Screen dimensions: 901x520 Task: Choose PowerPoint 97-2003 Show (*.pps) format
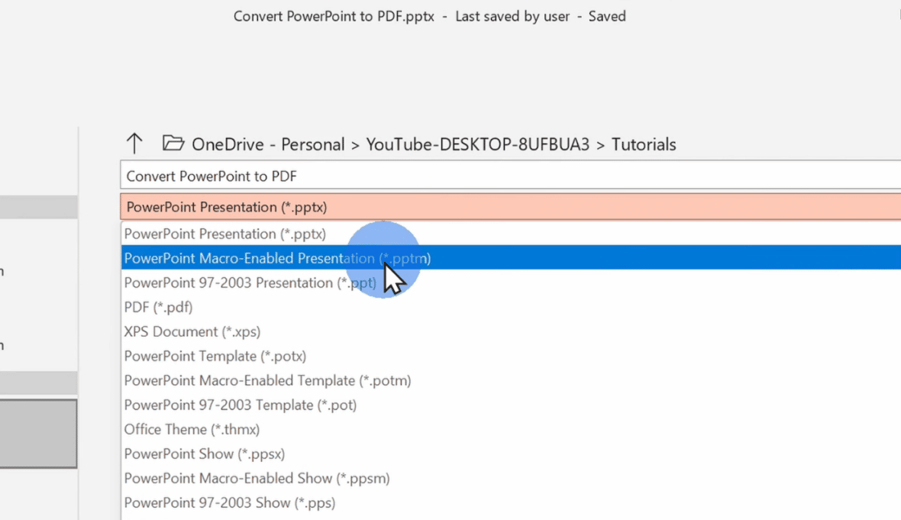[x=230, y=502]
